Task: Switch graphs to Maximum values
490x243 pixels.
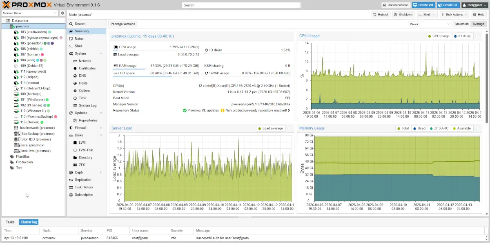Action: point(462,24)
